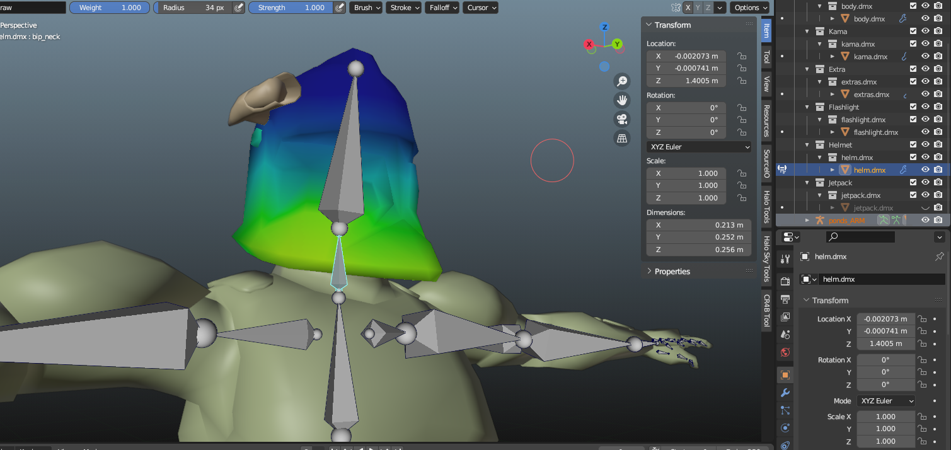This screenshot has height=450, width=951.
Task: Enable X axis symmetry button
Action: 688,8
